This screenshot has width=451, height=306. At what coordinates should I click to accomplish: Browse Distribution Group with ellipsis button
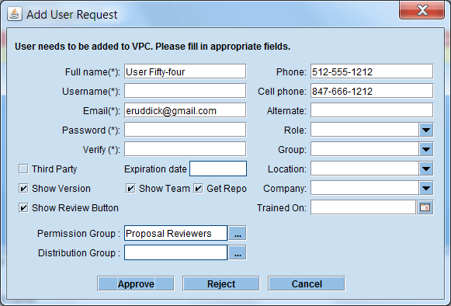[238, 252]
